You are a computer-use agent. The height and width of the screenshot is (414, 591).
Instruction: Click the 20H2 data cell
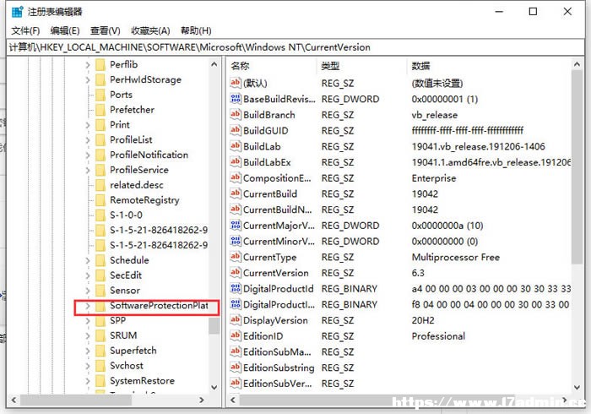click(x=423, y=321)
